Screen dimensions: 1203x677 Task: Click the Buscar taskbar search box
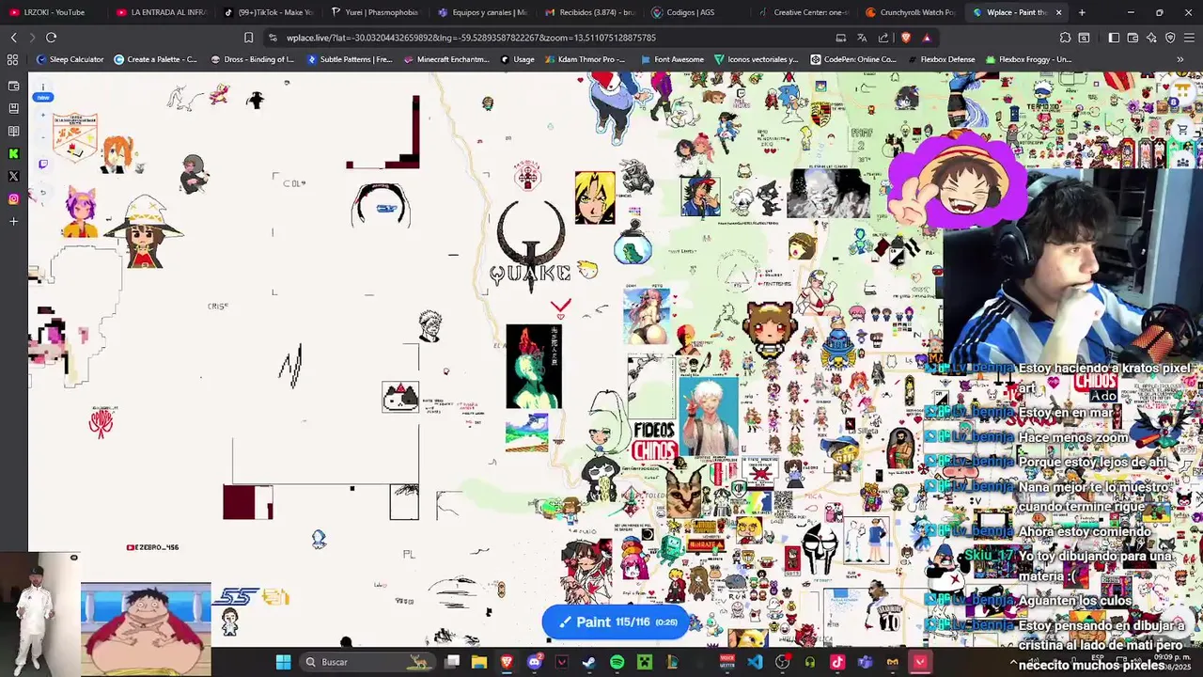(367, 662)
